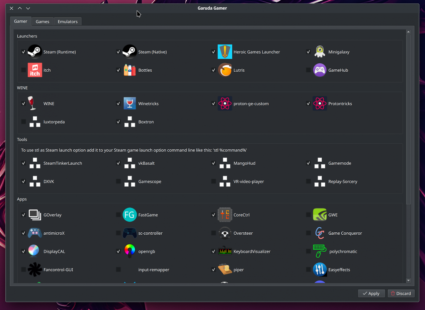
Task: Click the Bottles icon
Action: pos(130,70)
